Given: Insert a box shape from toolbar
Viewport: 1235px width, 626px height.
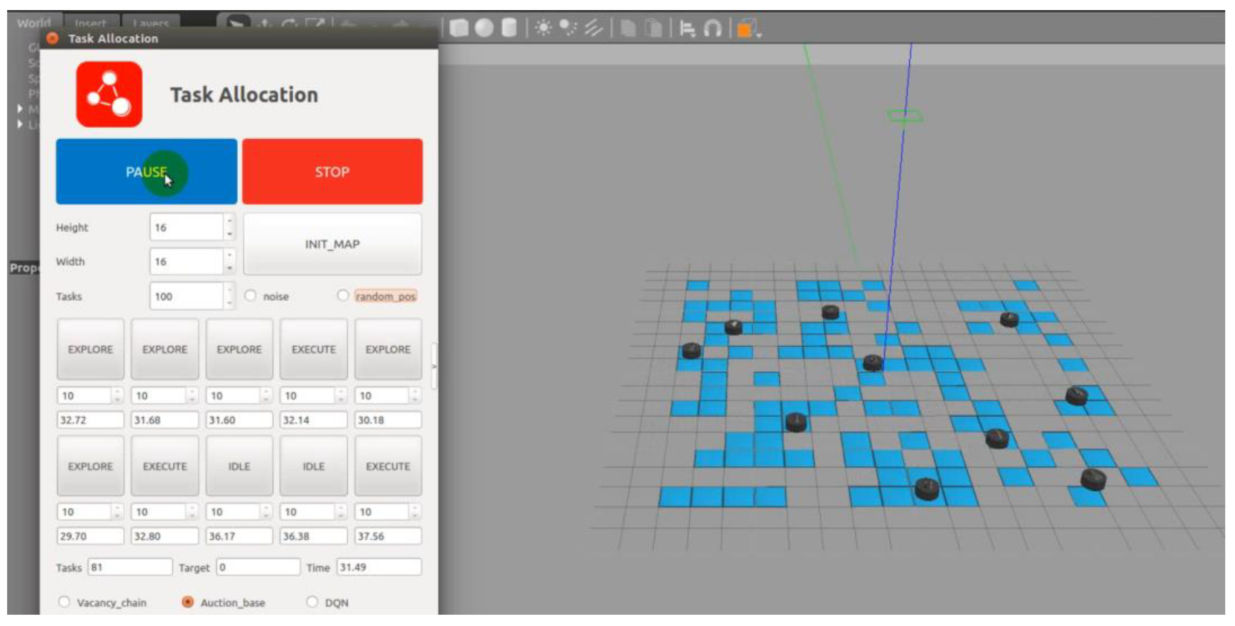Looking at the screenshot, I should pyautogui.click(x=459, y=28).
